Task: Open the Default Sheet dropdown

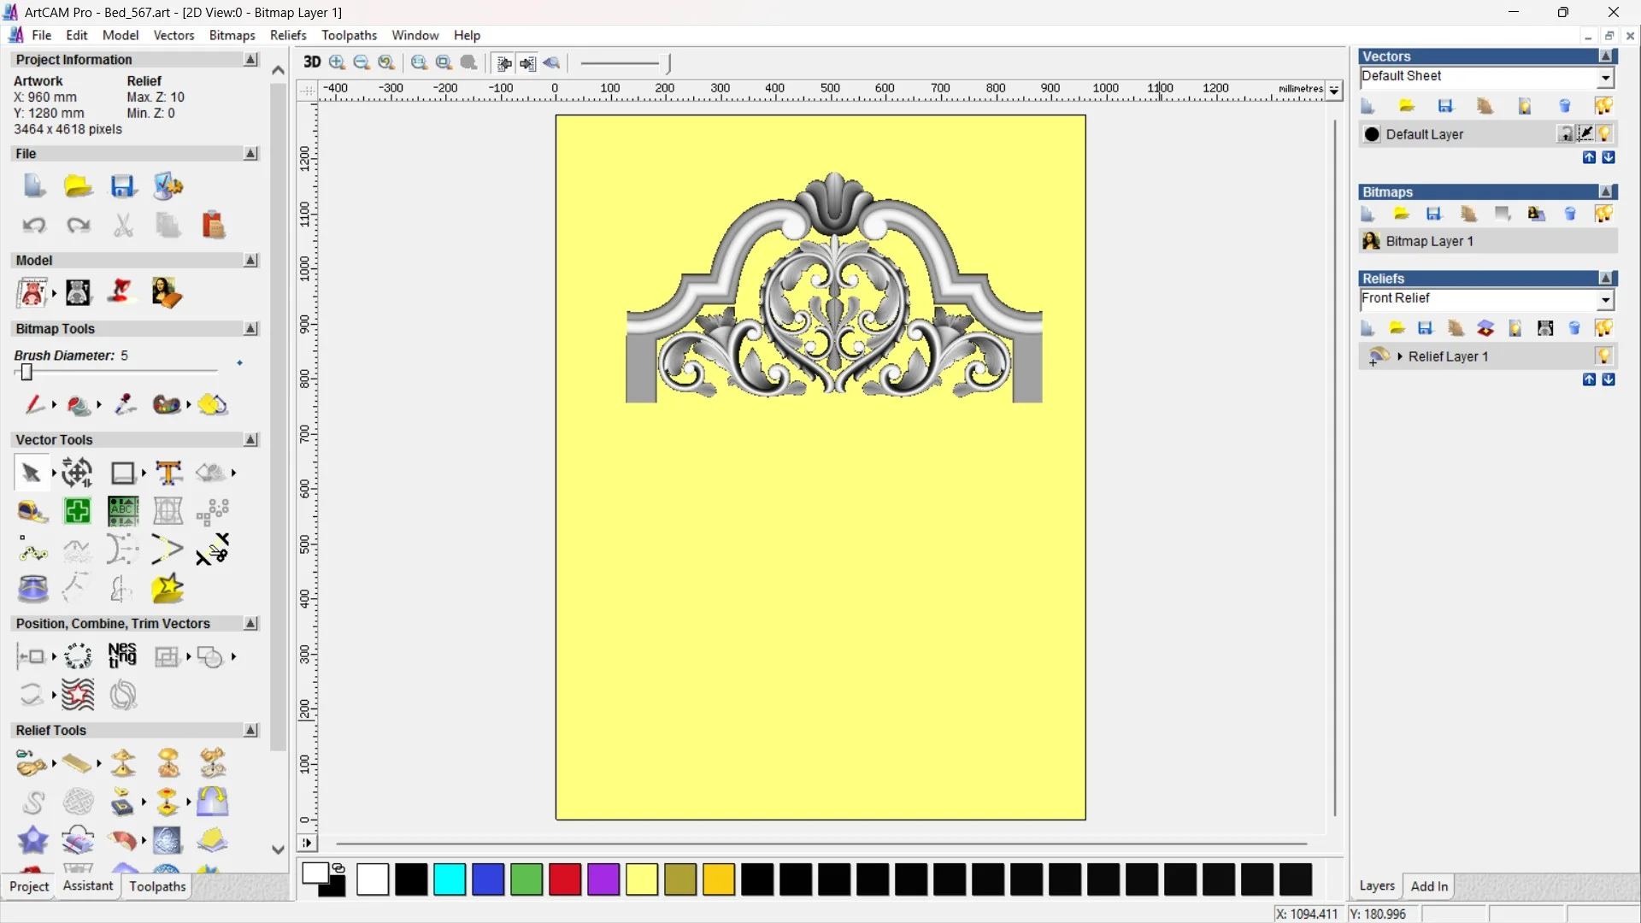Action: [1606, 78]
